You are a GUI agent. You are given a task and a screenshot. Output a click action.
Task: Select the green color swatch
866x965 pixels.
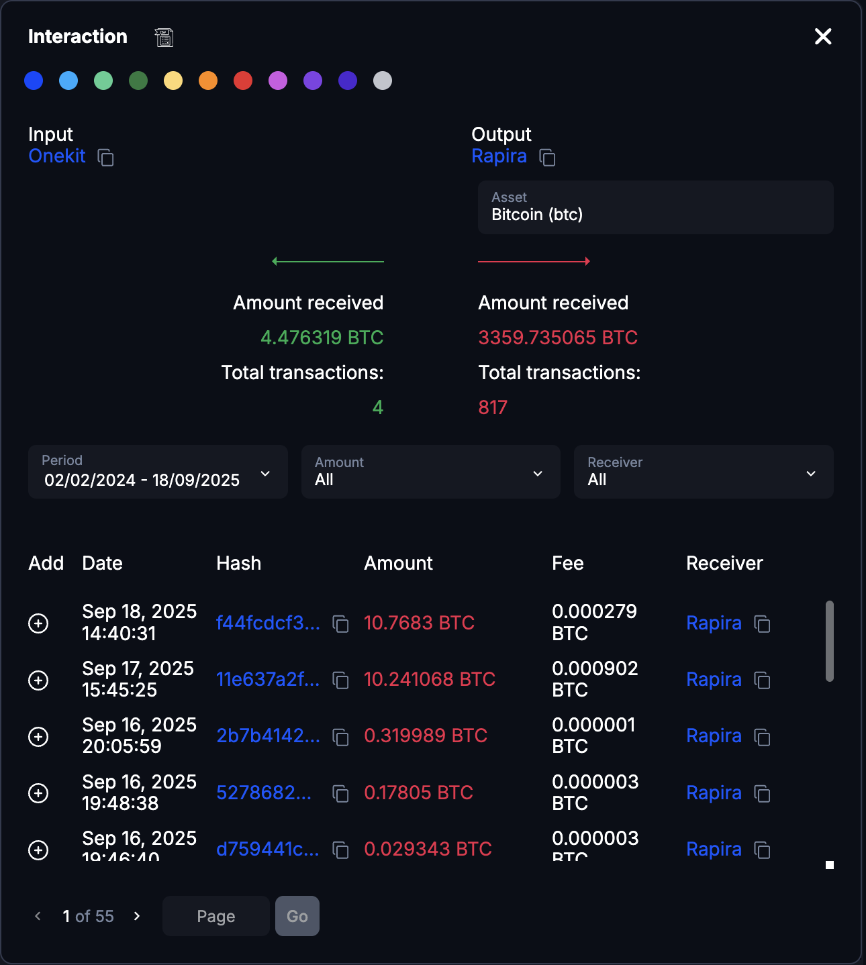[103, 81]
